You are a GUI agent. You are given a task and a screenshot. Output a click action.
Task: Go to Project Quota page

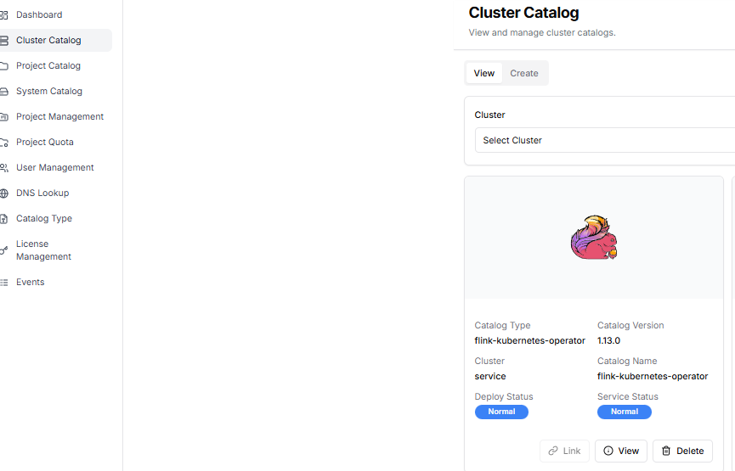point(44,142)
